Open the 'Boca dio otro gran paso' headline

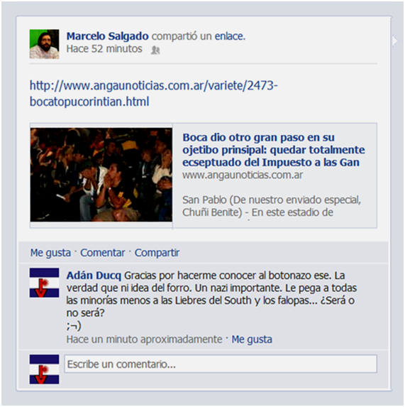point(273,150)
